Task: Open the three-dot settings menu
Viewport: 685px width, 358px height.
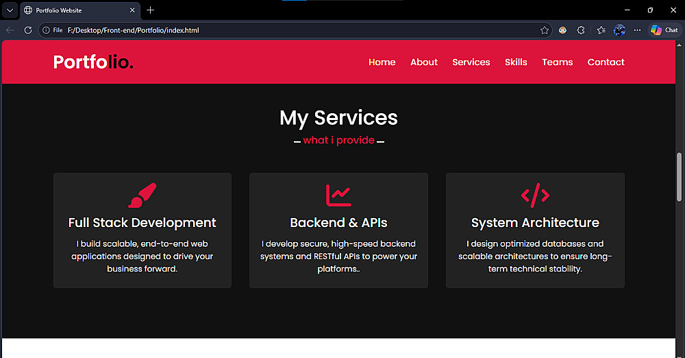Action: [x=637, y=30]
